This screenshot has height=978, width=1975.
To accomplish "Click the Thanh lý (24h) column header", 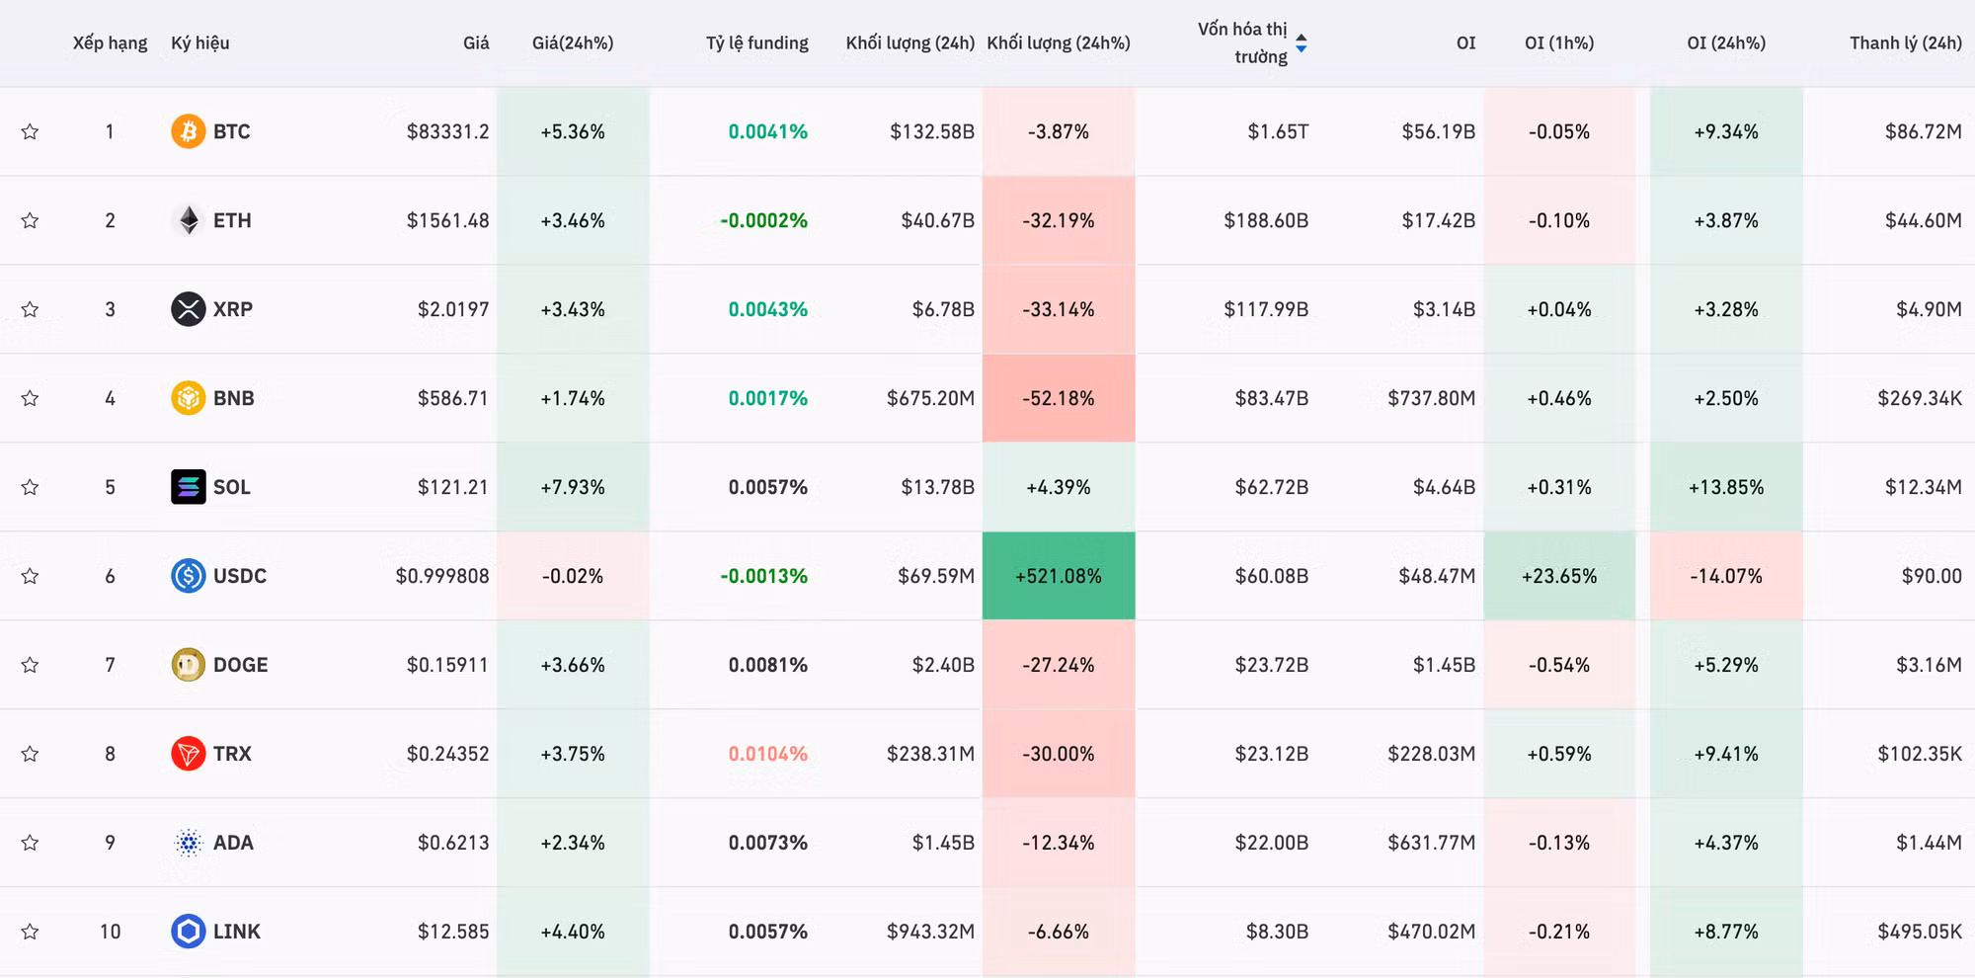I will pyautogui.click(x=1905, y=42).
